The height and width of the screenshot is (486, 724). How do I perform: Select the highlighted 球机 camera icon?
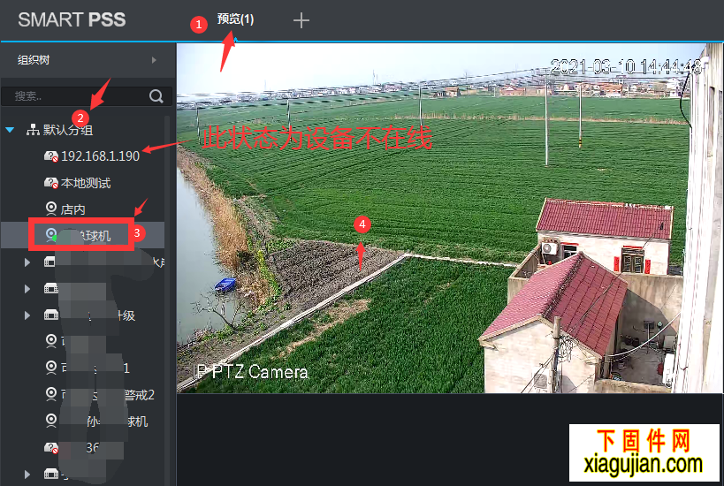(x=51, y=235)
